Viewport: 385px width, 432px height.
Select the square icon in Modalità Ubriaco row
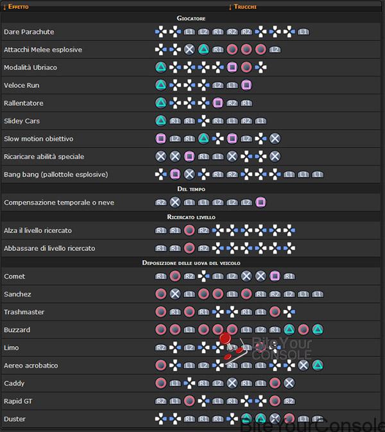coord(232,67)
